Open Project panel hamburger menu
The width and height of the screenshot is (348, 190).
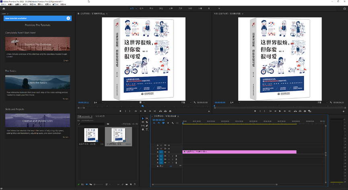pyautogui.click(x=92, y=116)
